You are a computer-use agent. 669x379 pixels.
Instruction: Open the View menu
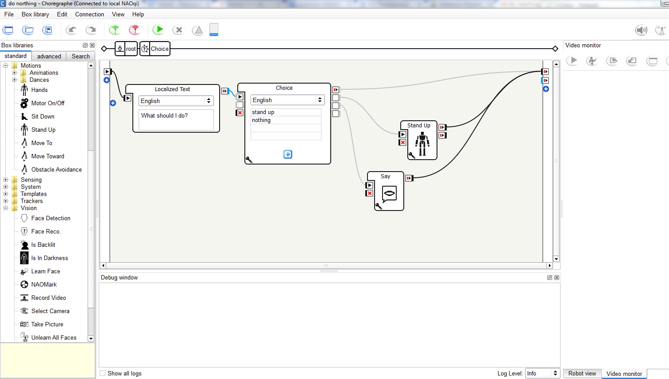(x=118, y=14)
